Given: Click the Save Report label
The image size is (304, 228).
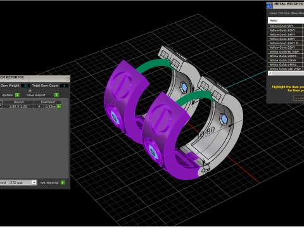Looking at the screenshot, I should click(x=36, y=95).
